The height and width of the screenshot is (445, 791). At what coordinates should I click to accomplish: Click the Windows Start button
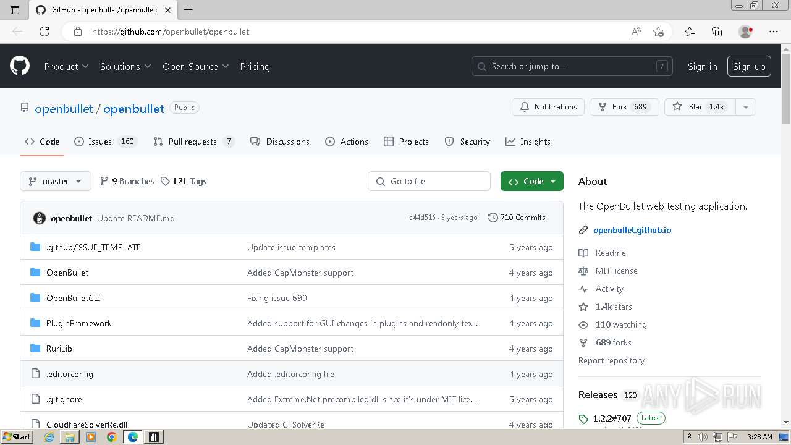tap(17, 437)
